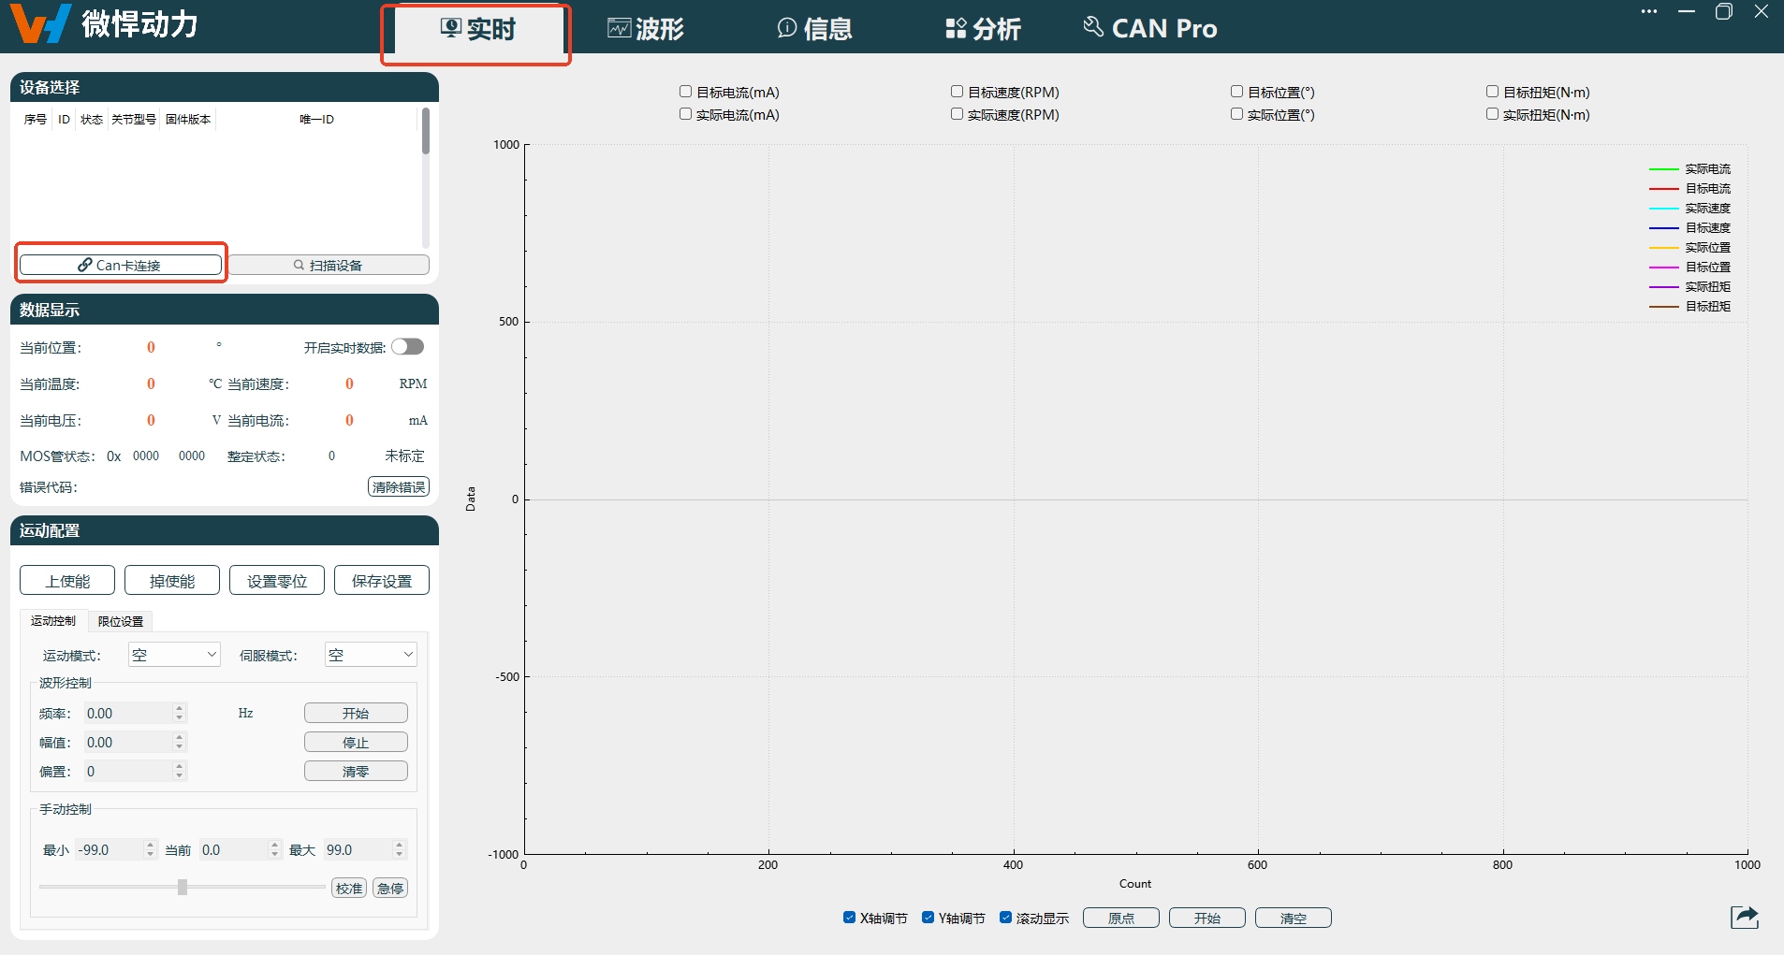Increase 频率 value with up arrow
Viewport: 1784px width, 955px height.
pyautogui.click(x=180, y=709)
